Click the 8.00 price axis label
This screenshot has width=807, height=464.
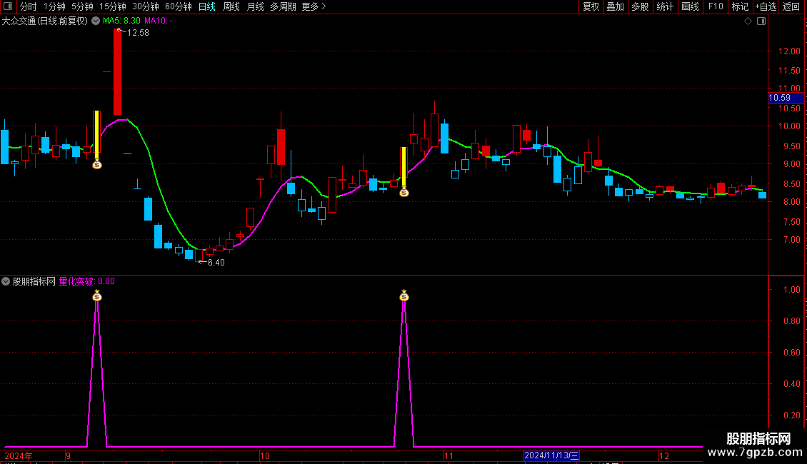click(x=791, y=202)
